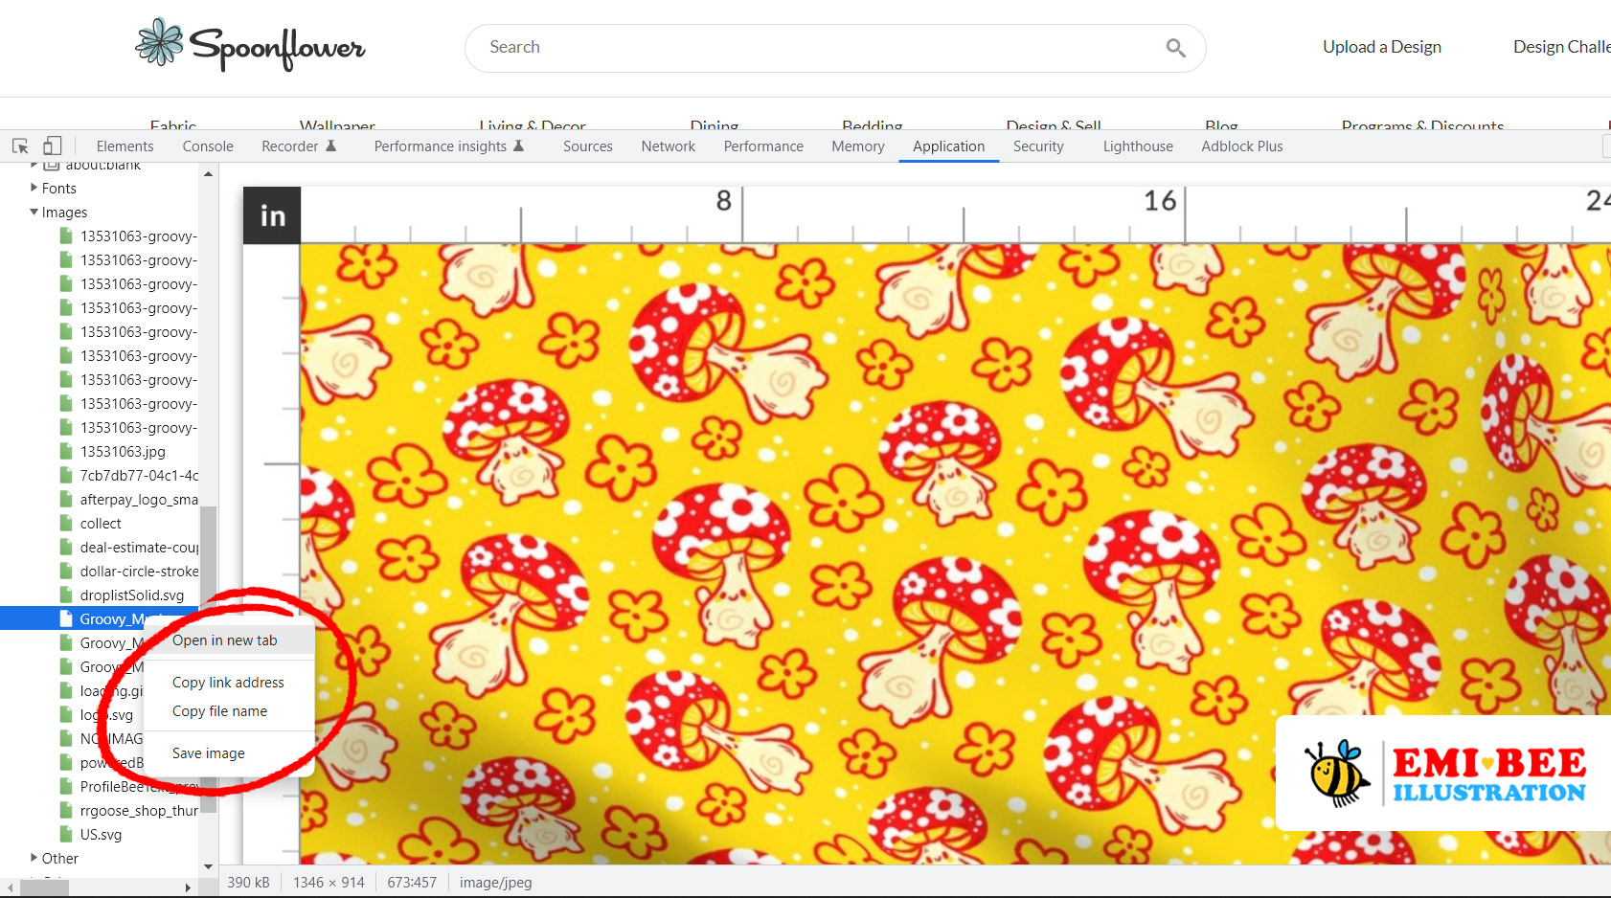Viewport: 1611px width, 898px height.
Task: Select afterpay_logo_sma resource
Action: click(x=139, y=499)
